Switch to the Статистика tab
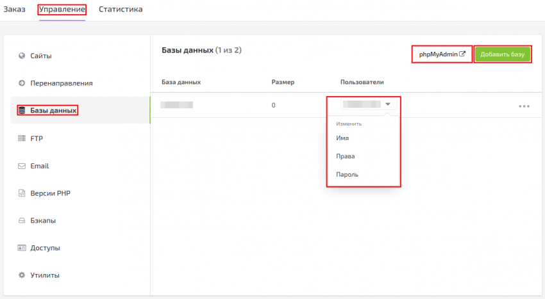 click(121, 10)
